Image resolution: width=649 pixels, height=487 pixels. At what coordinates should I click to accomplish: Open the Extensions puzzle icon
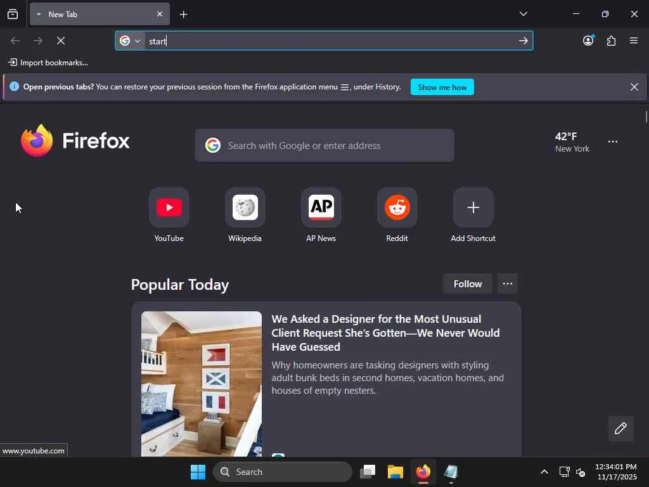(x=611, y=41)
